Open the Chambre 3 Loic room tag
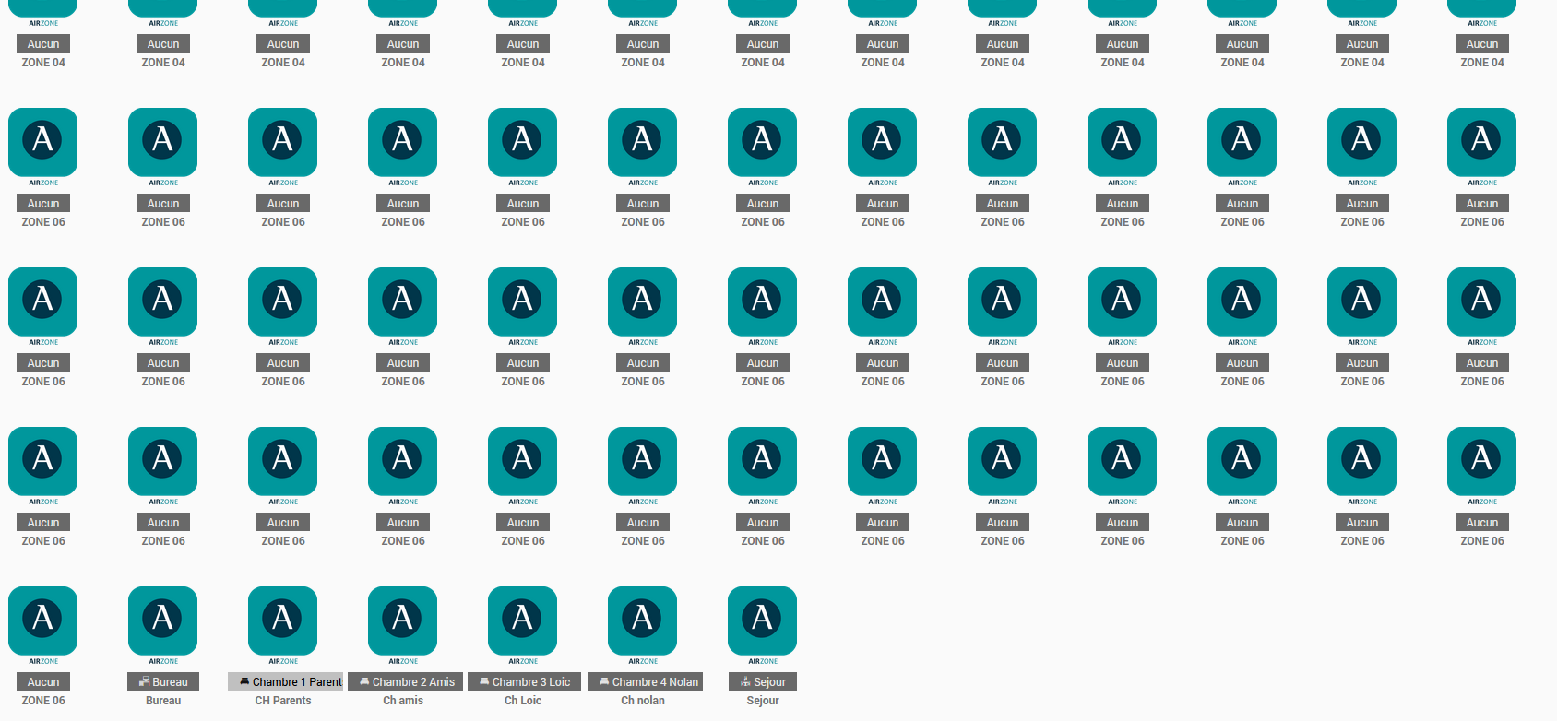The image size is (1557, 721). 524,682
